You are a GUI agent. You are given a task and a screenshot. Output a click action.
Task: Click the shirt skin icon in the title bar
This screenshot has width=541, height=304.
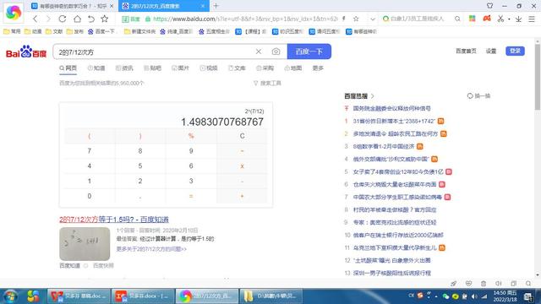click(489, 6)
